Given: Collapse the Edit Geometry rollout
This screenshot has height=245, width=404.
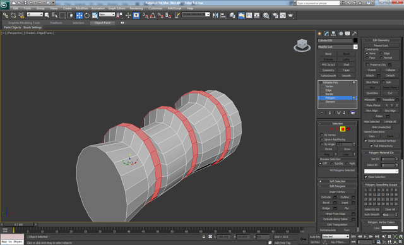Looking at the screenshot, I should click(x=381, y=40).
